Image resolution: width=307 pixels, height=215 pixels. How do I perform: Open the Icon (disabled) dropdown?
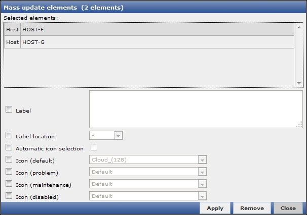tap(148, 196)
